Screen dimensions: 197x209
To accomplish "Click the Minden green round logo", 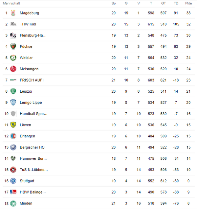I will (x=13, y=203).
